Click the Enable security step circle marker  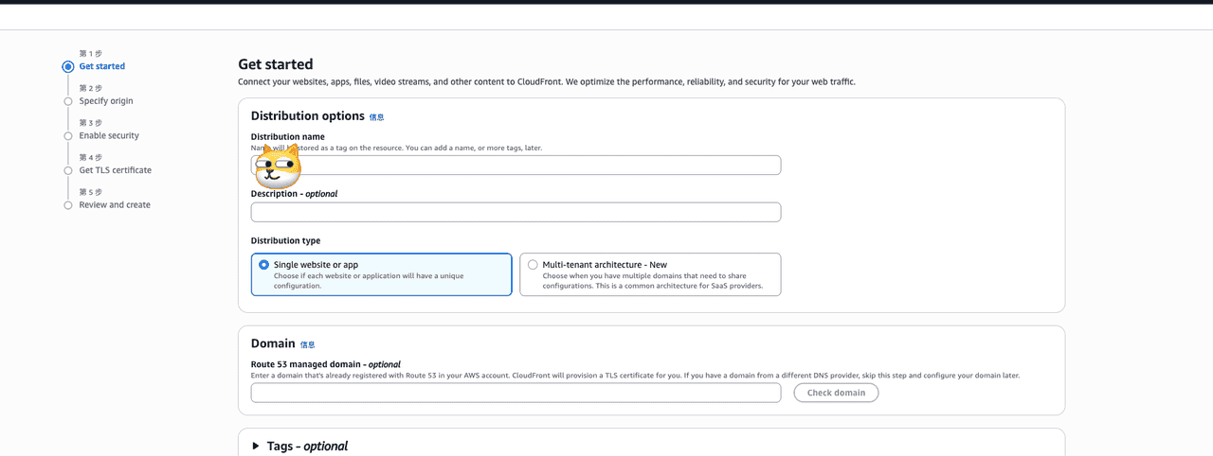click(x=67, y=136)
